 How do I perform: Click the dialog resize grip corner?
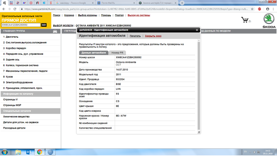click(x=199, y=132)
